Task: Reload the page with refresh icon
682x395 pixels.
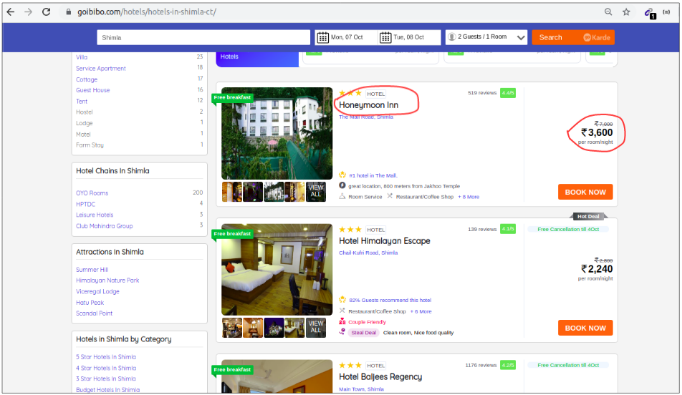Action: click(x=46, y=12)
